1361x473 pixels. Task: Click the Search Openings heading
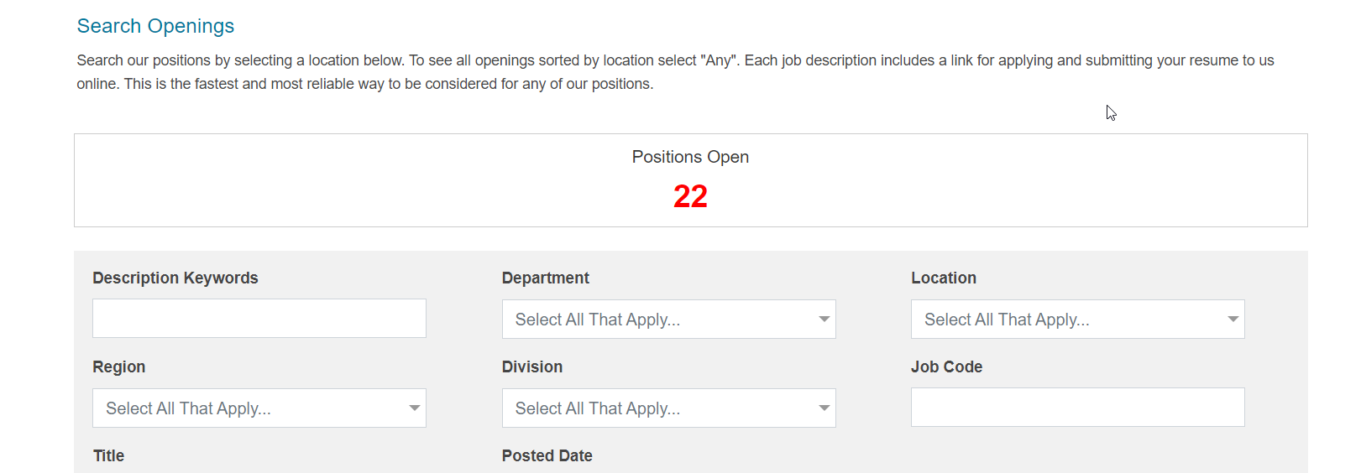pyautogui.click(x=155, y=26)
